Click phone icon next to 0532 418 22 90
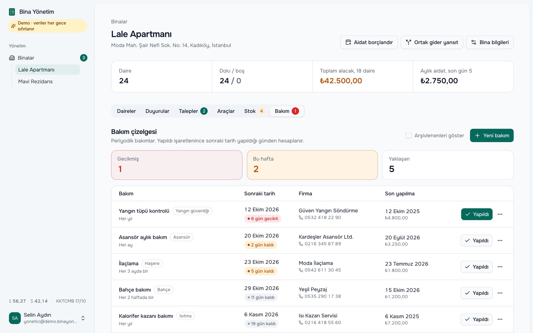 tap(301, 217)
